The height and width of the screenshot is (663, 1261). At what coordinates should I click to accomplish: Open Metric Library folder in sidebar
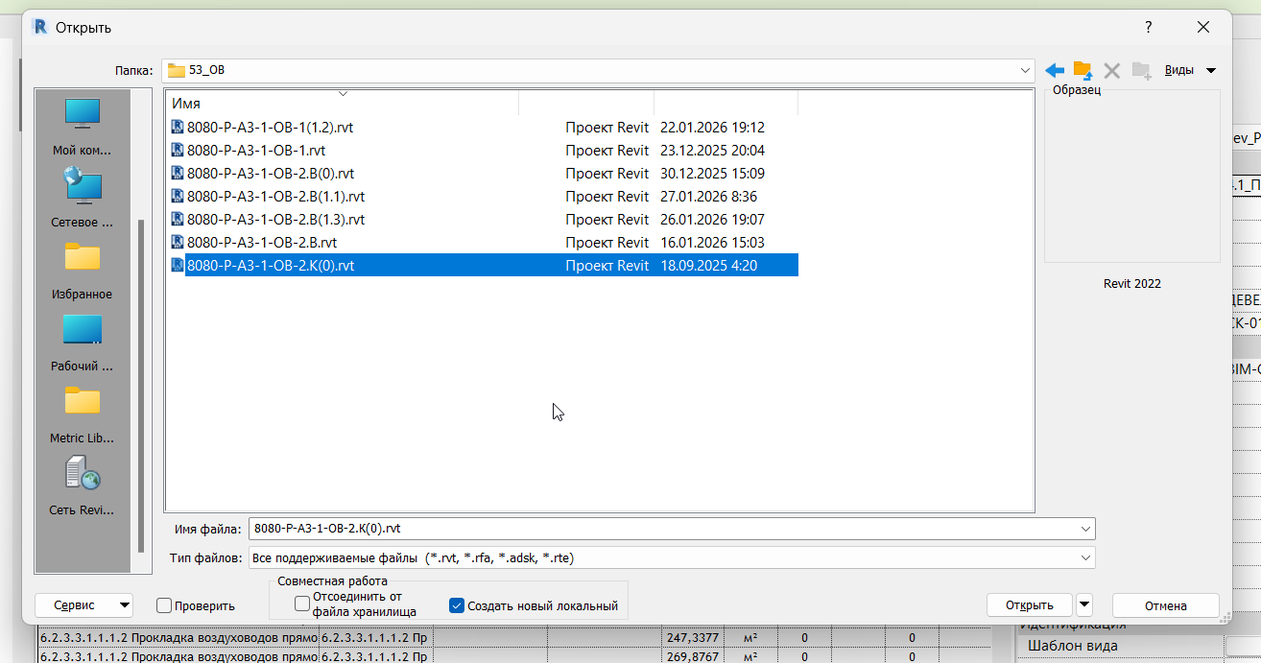[83, 414]
